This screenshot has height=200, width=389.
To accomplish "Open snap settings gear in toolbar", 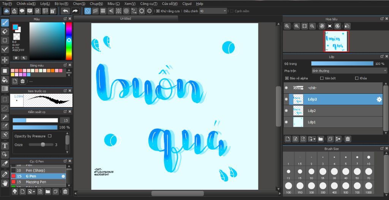I will click(x=149, y=11).
